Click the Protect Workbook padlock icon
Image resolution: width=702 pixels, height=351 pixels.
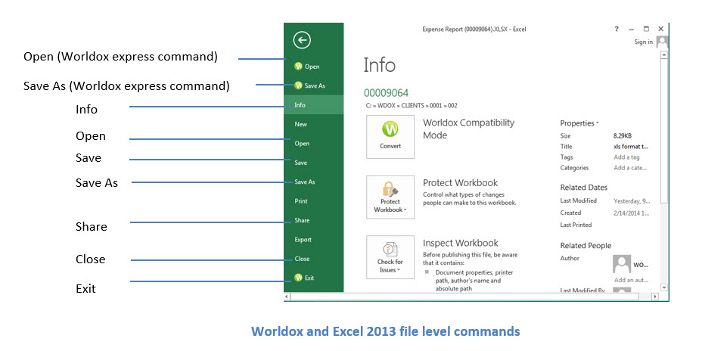pyautogui.click(x=390, y=189)
